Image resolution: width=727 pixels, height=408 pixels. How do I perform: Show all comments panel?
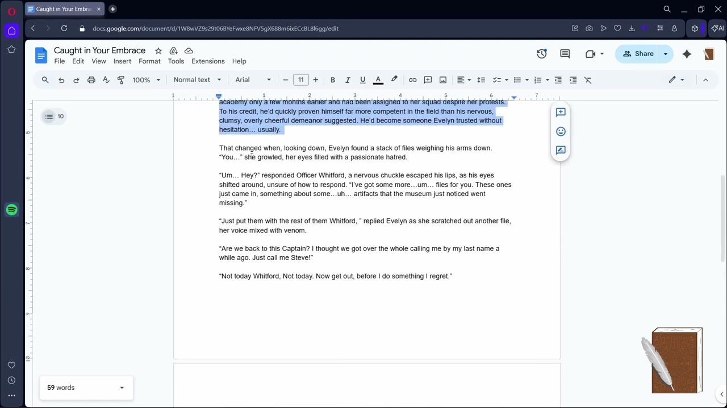tap(565, 54)
